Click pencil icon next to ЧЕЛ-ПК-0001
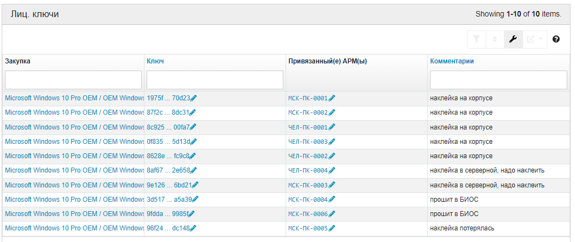 point(332,127)
